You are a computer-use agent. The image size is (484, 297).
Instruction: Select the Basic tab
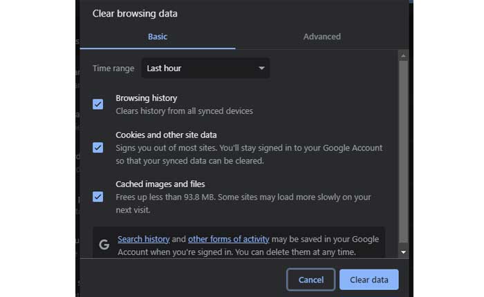pos(158,37)
